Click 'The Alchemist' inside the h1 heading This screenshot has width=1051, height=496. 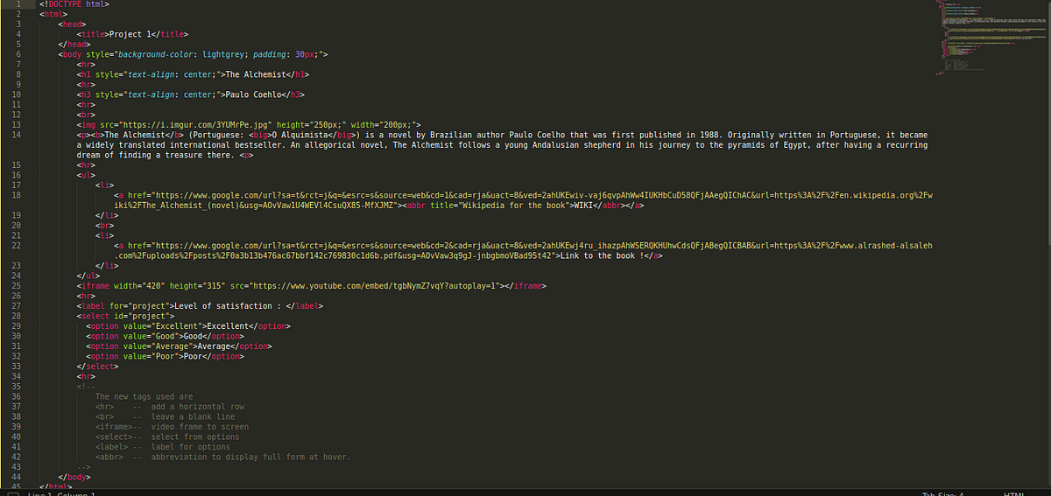(257, 74)
